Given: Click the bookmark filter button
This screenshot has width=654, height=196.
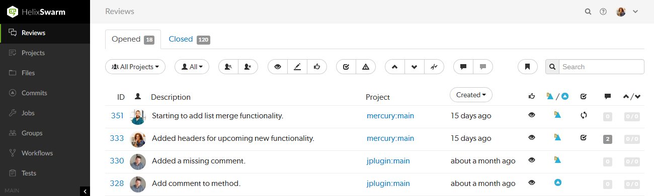Looking at the screenshot, I should click(x=528, y=67).
